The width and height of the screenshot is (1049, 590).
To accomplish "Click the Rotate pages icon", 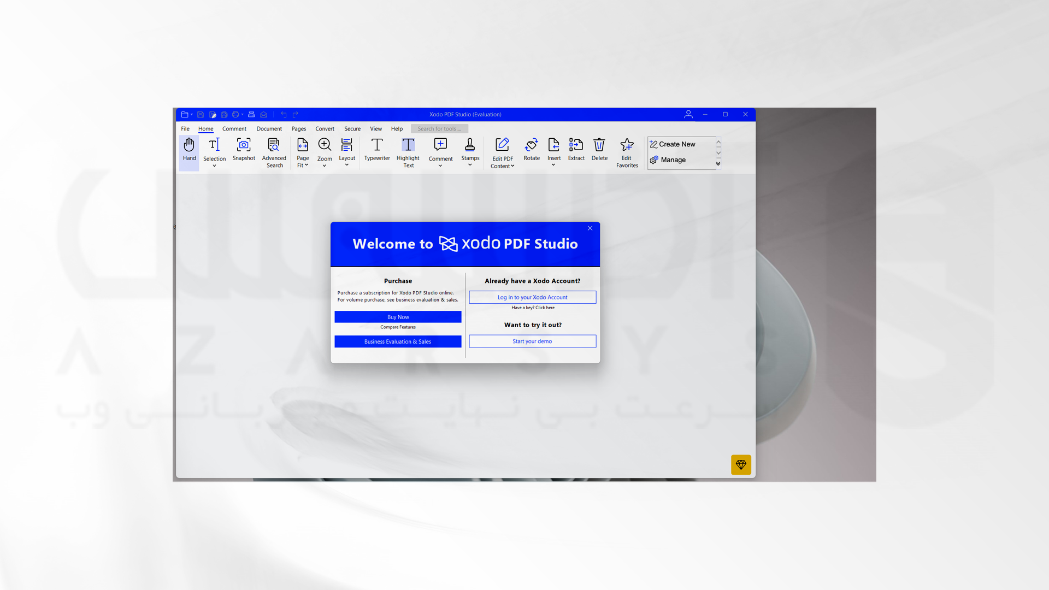I will pos(531,144).
